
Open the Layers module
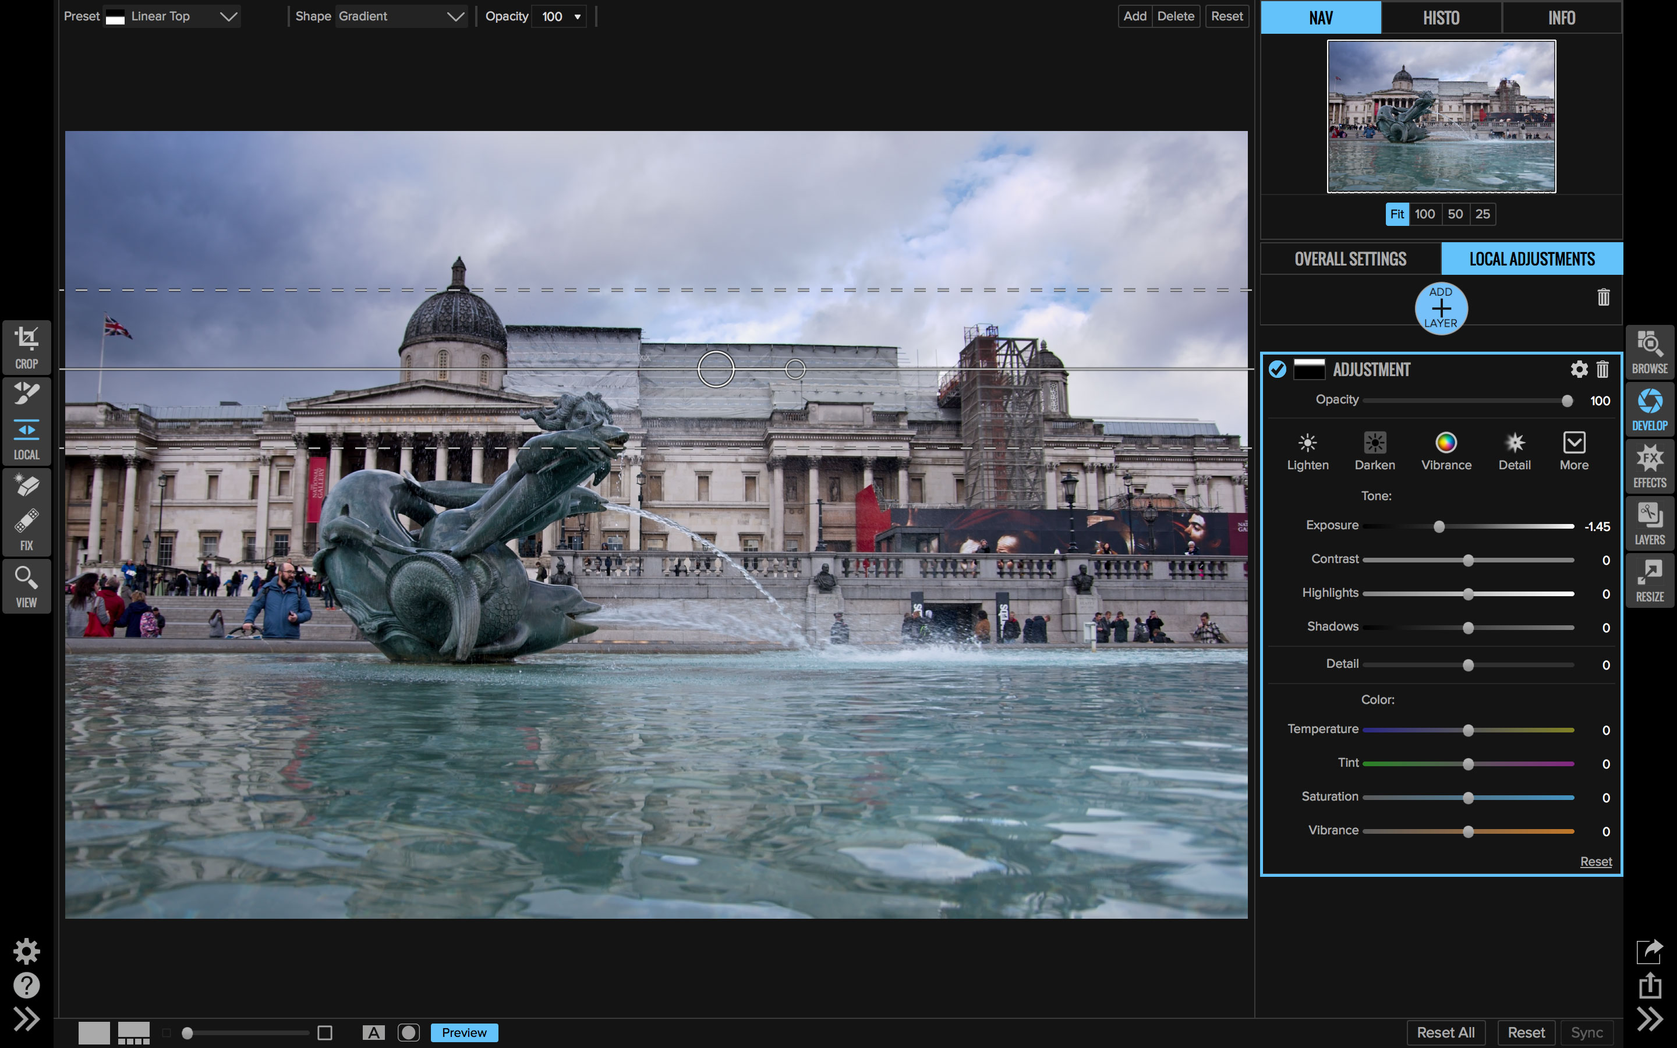pos(1649,523)
